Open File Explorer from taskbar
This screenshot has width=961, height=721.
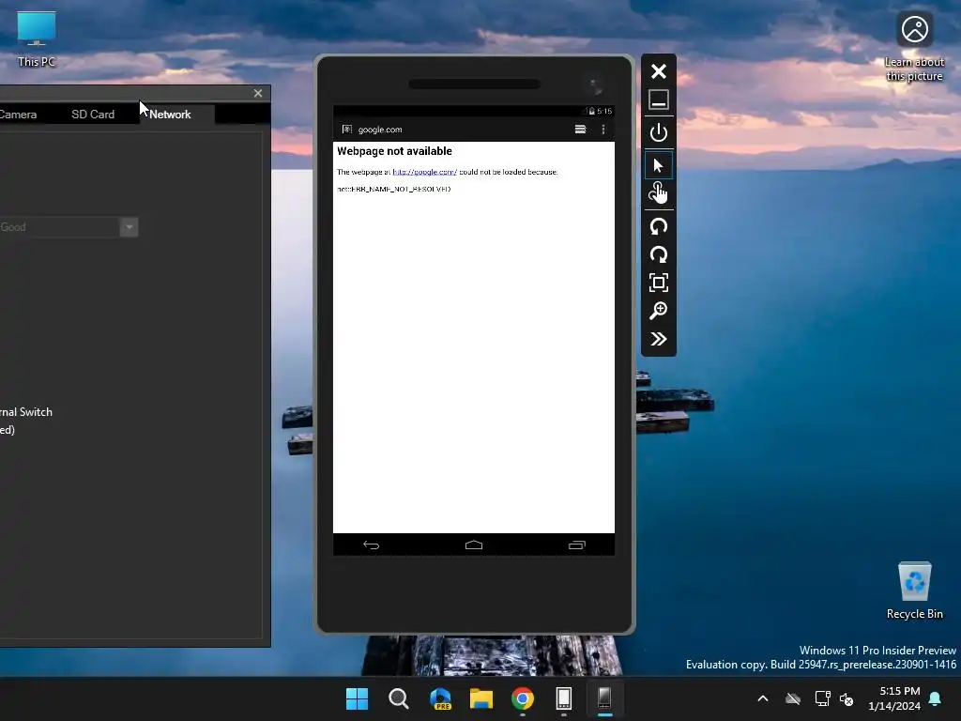coord(481,698)
